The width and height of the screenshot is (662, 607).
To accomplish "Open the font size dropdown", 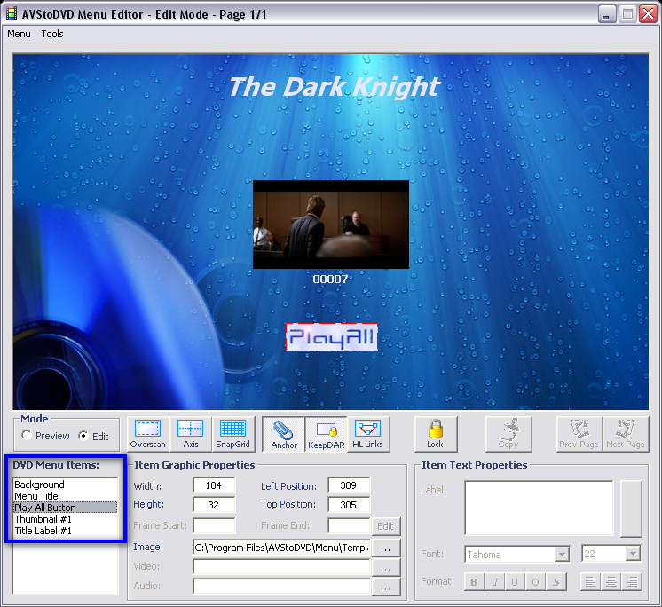I will point(634,554).
